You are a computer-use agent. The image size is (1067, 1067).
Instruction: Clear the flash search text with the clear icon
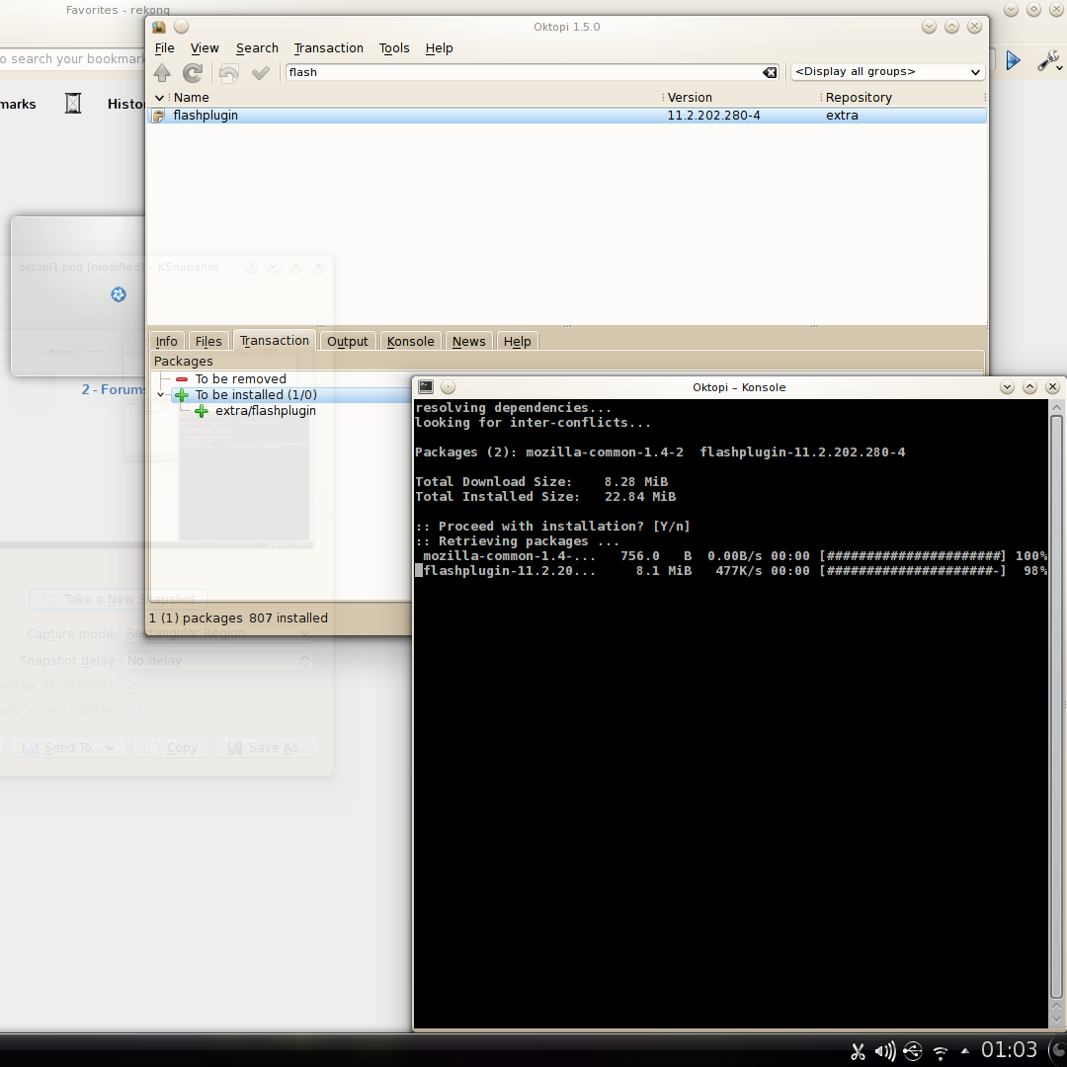pos(770,72)
